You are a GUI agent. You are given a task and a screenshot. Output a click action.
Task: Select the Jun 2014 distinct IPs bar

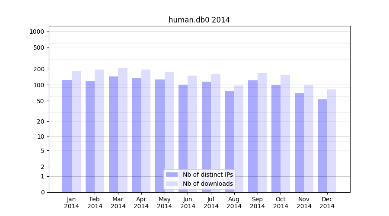[183, 138]
